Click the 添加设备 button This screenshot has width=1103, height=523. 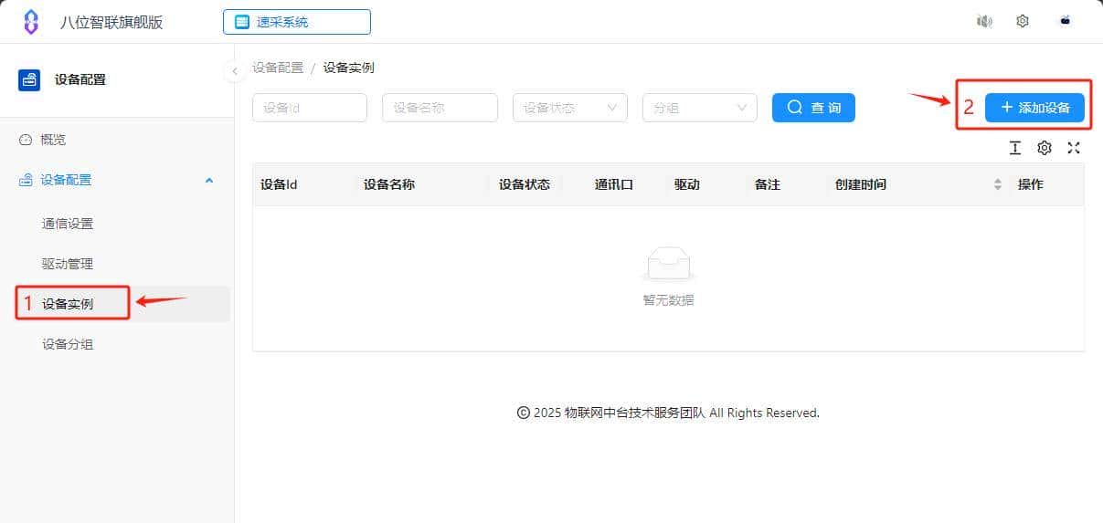(x=1034, y=108)
